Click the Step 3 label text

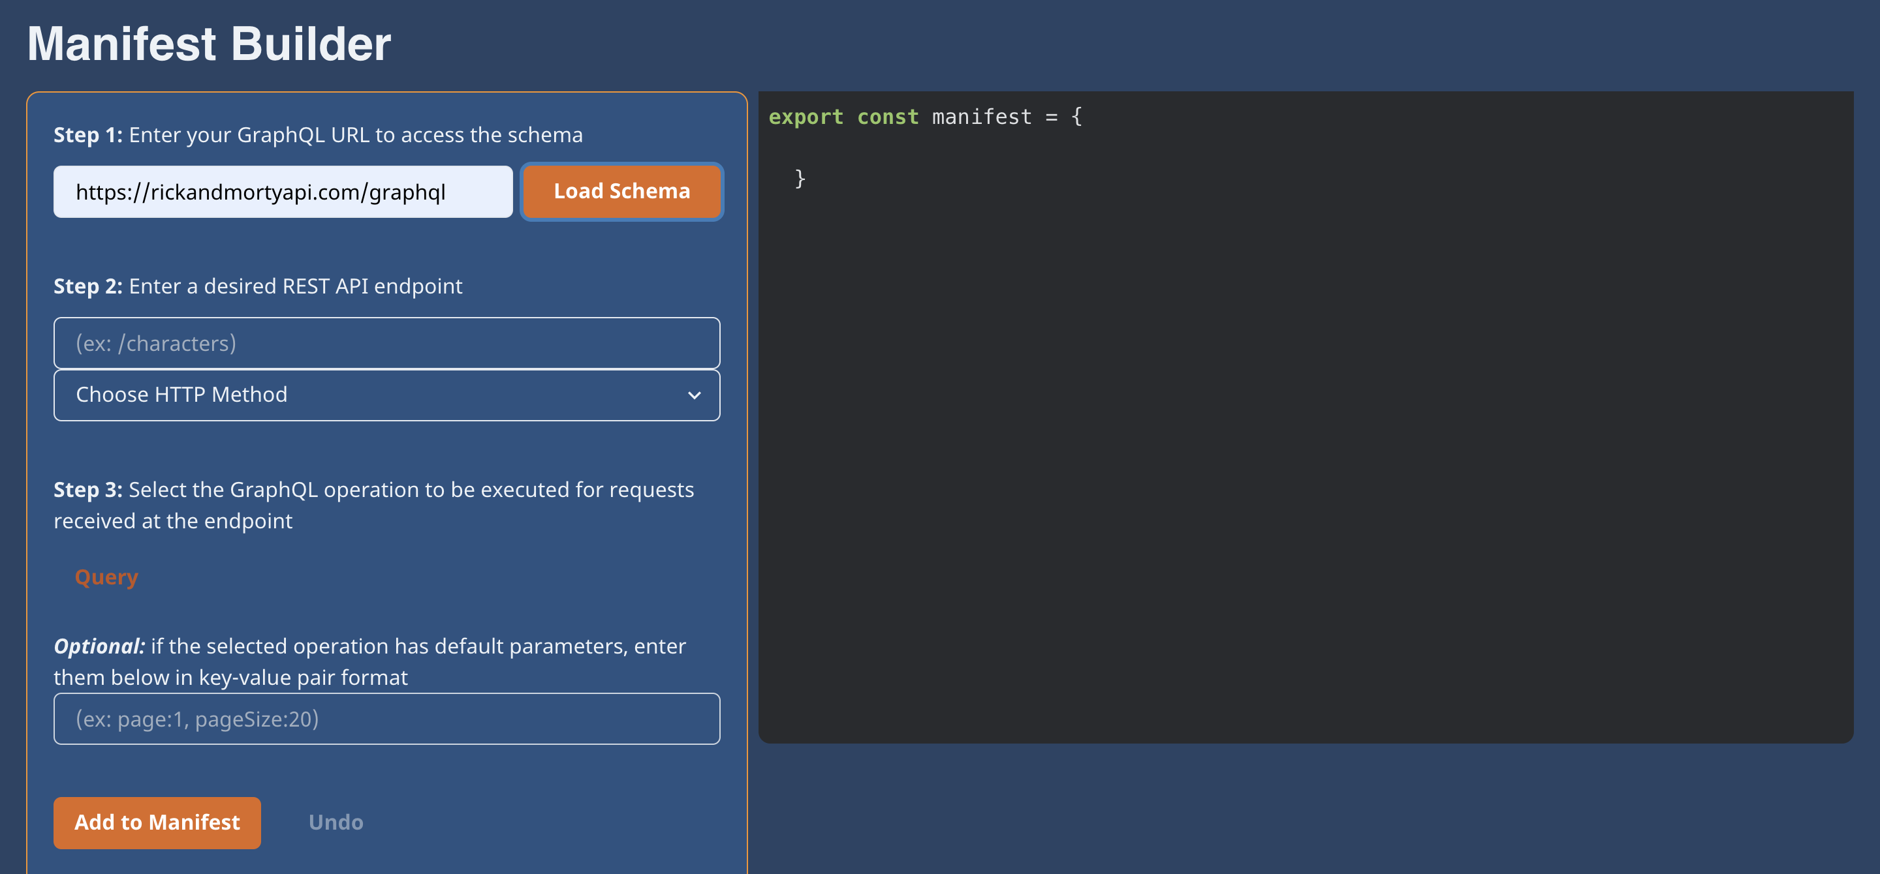87,490
